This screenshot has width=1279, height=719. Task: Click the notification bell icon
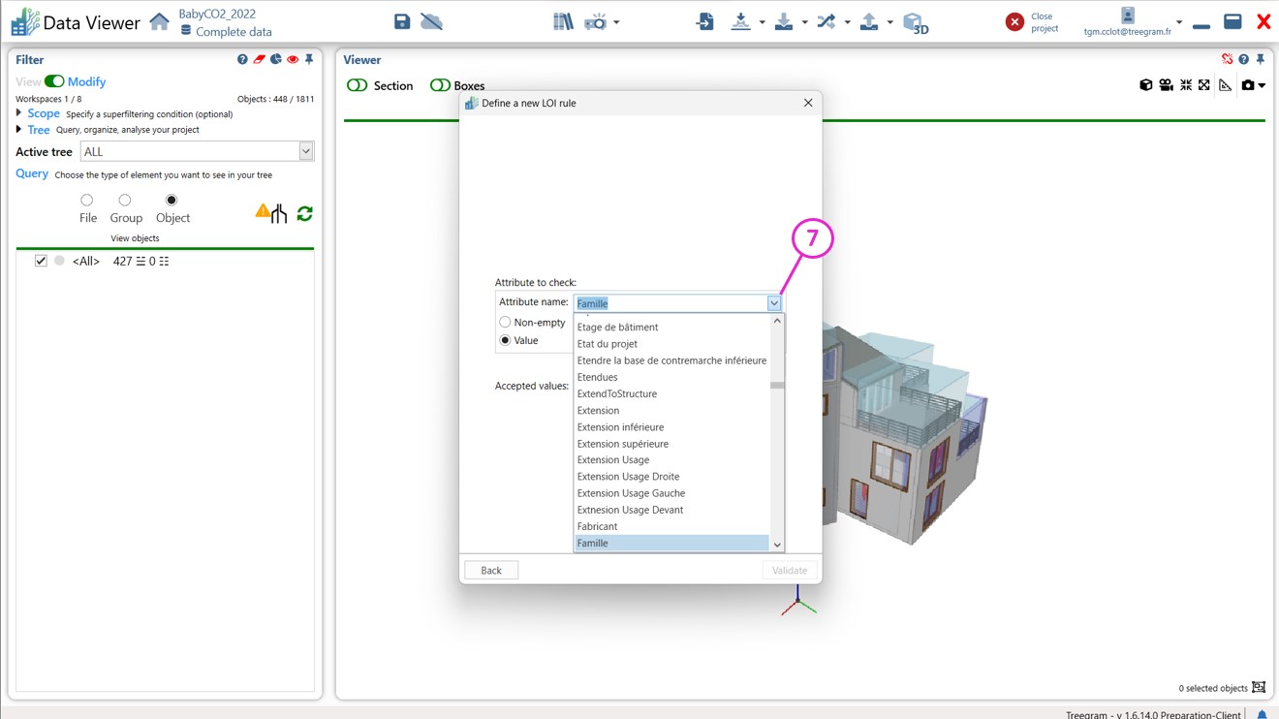click(x=1262, y=714)
